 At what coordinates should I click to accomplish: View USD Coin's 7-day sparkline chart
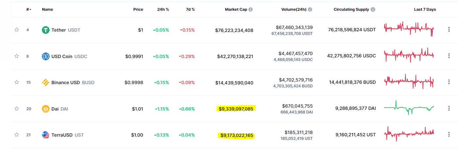tap(409, 55)
